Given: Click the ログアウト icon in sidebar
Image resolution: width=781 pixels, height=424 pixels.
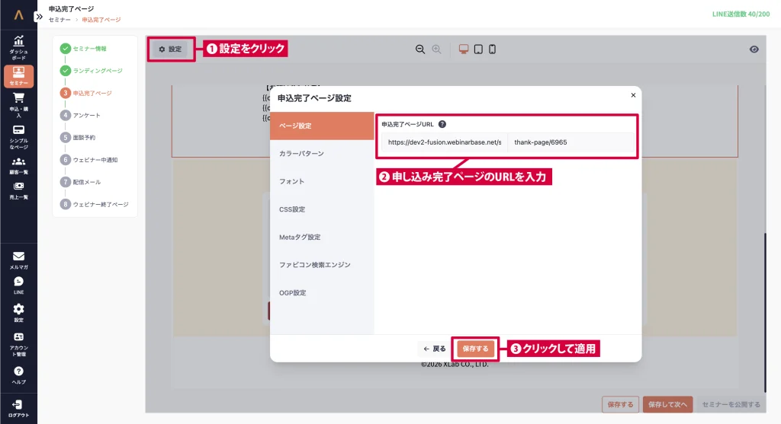Looking at the screenshot, I should 18,407.
